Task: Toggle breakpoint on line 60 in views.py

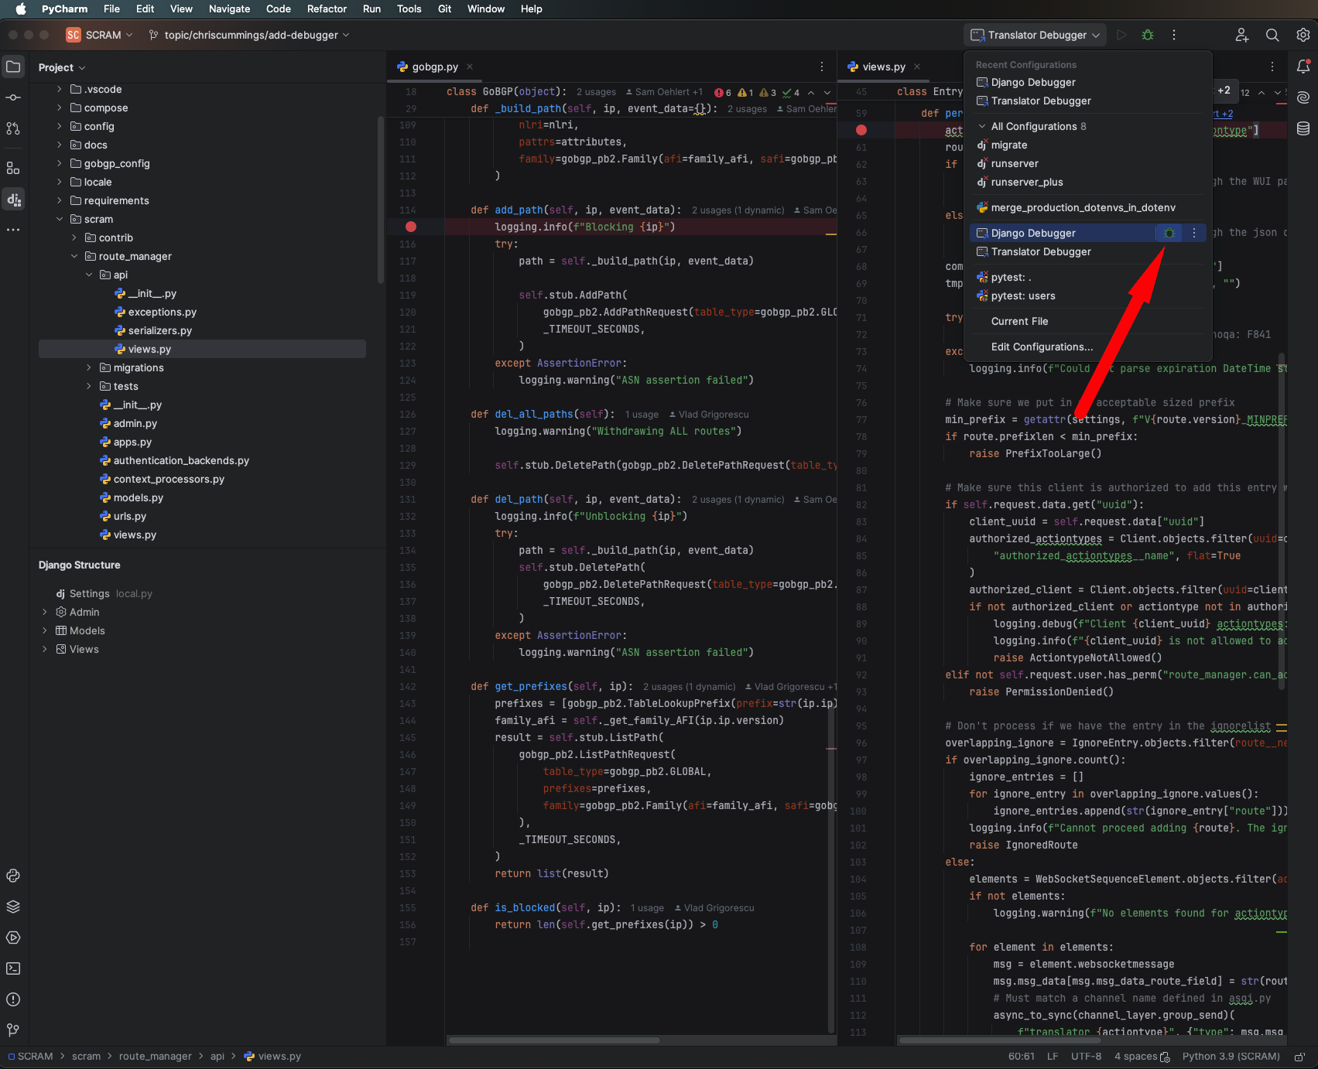Action: (x=861, y=130)
